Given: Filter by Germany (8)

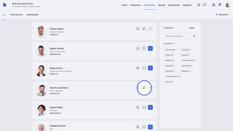Looking at the screenshot, I should (170, 50).
